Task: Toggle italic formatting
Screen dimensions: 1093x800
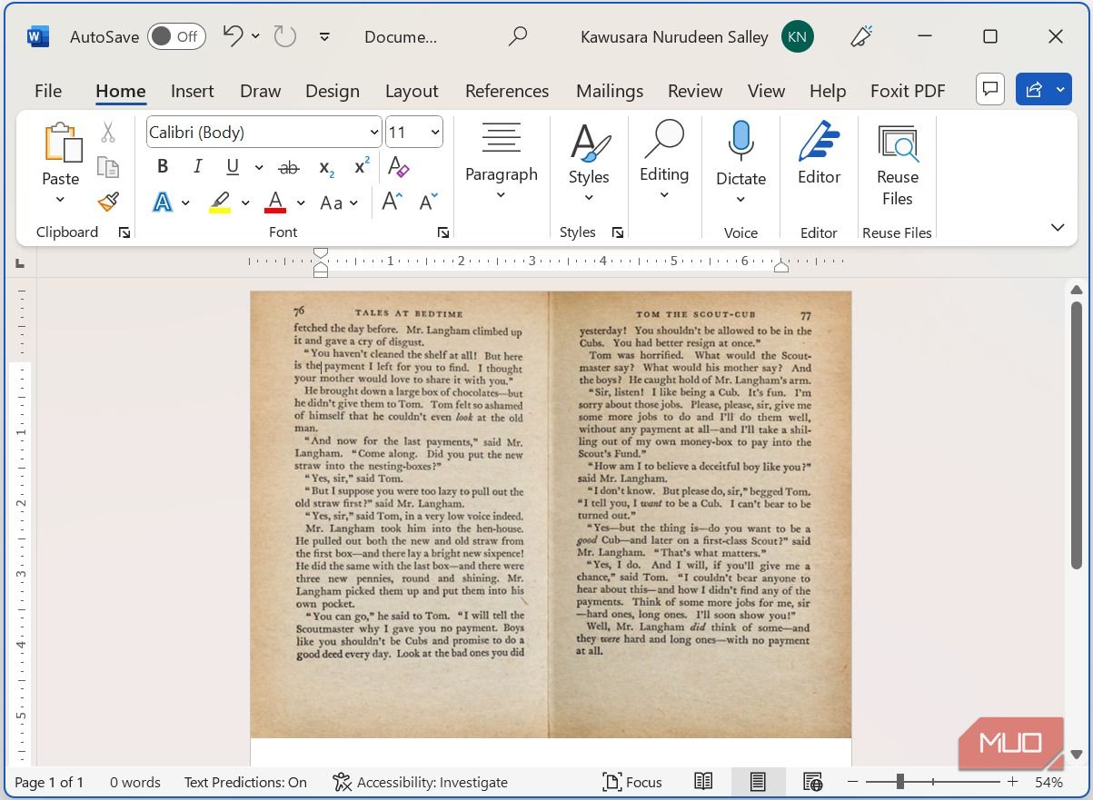Action: click(197, 166)
